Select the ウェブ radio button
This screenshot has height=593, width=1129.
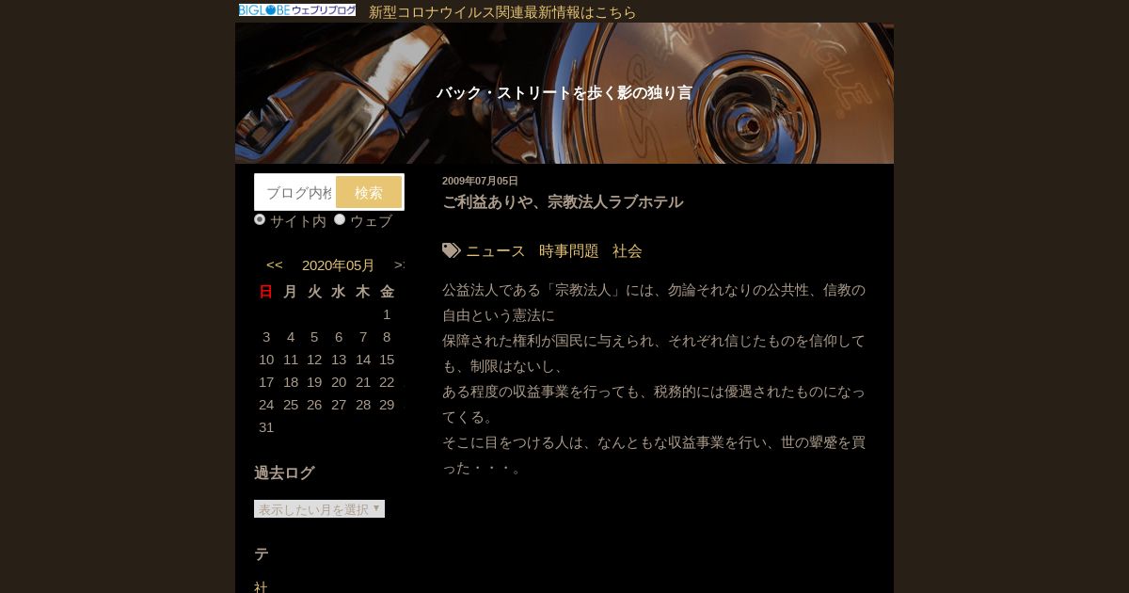coord(340,219)
